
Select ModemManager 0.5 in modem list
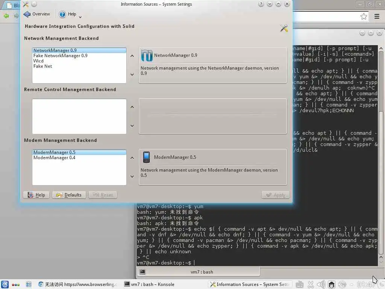pyautogui.click(x=79, y=152)
